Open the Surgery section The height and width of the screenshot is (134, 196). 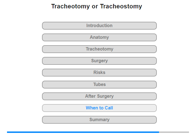(99, 61)
